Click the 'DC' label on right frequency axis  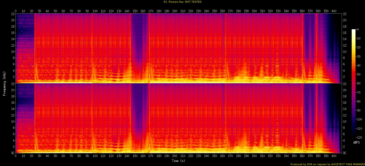coord(345,153)
